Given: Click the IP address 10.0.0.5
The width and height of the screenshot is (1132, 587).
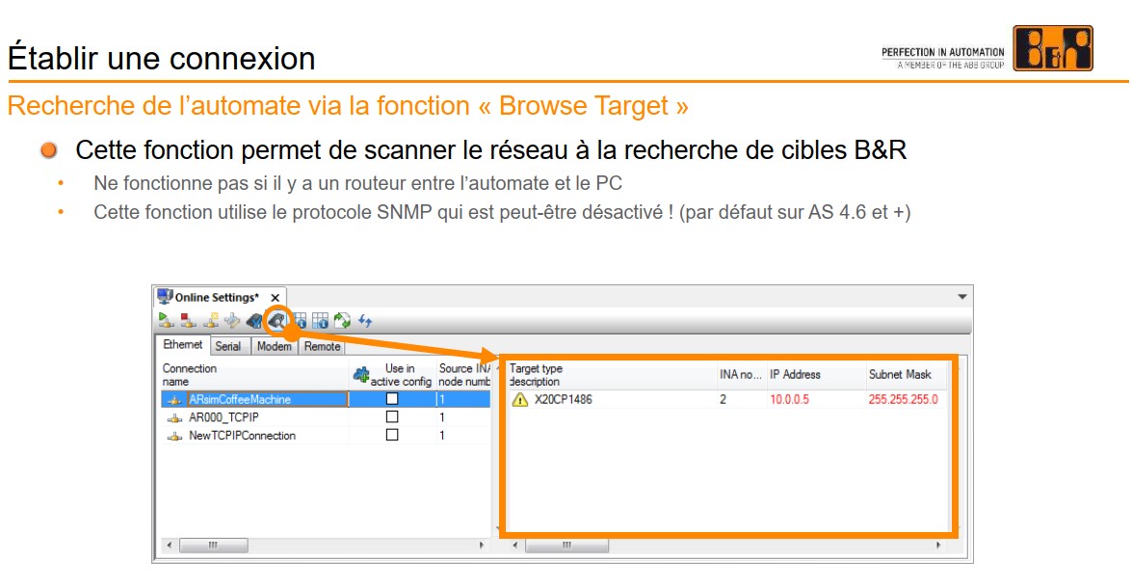Looking at the screenshot, I should tap(789, 399).
